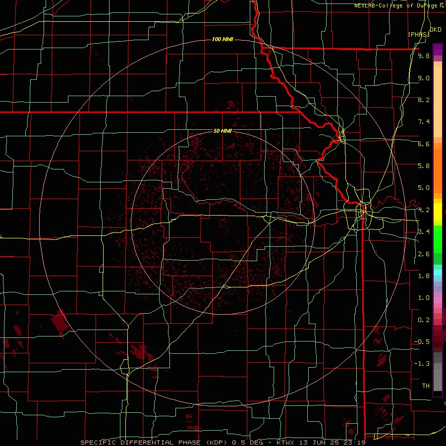Select the purple band atop the color bar

click(x=438, y=50)
